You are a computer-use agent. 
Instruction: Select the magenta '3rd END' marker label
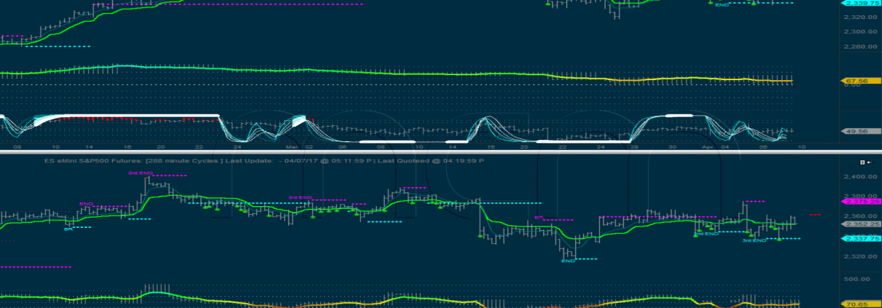coord(300,197)
